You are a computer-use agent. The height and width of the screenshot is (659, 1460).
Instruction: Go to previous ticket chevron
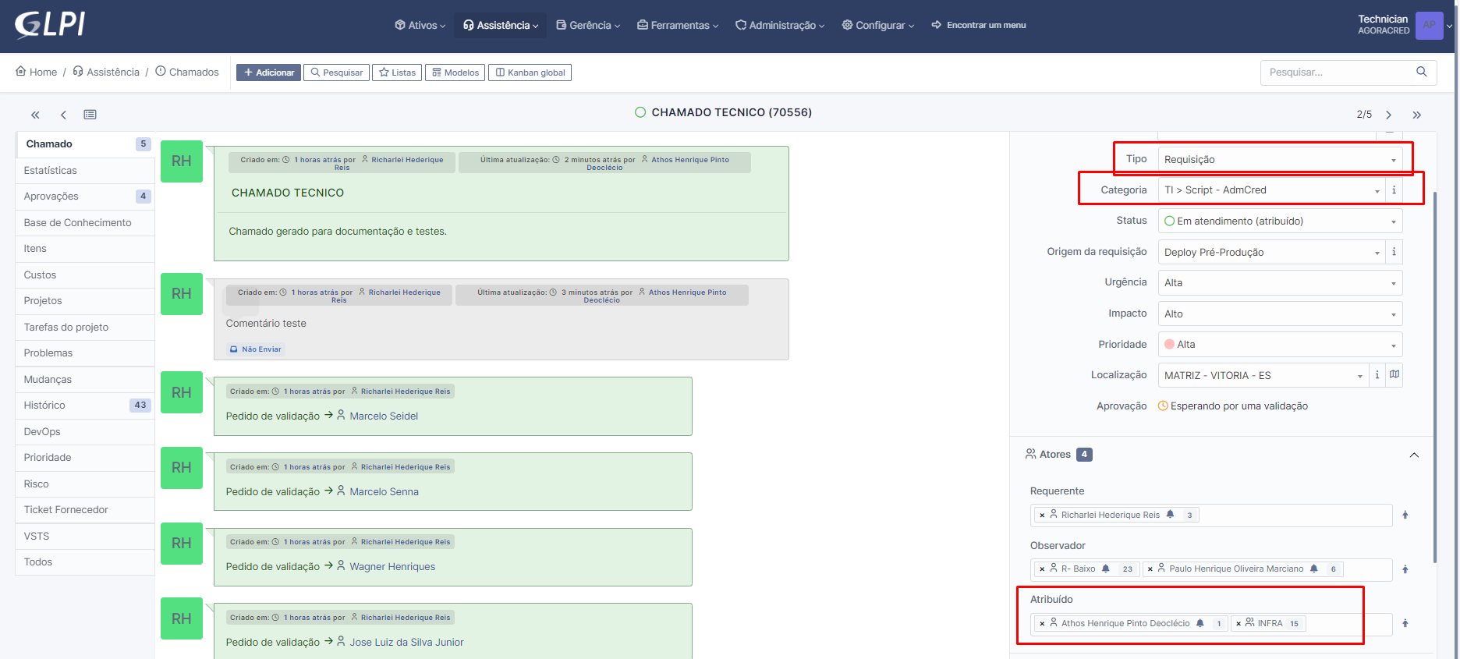tap(63, 115)
